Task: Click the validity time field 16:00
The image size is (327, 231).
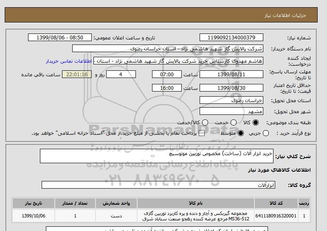Action: (x=167, y=88)
